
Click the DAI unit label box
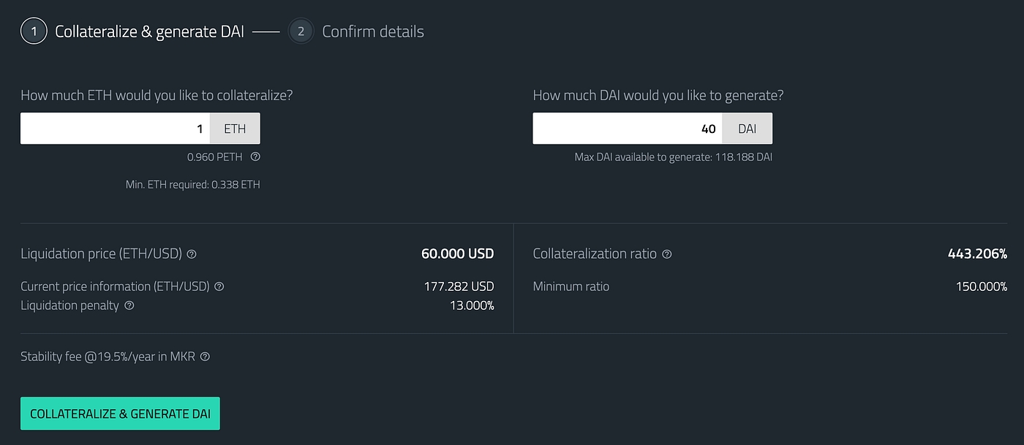point(747,129)
